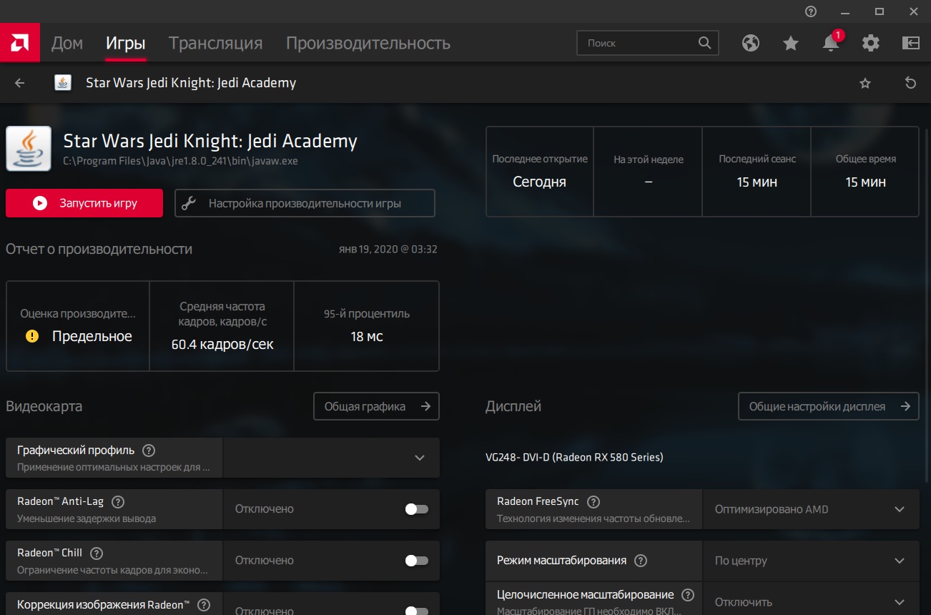The height and width of the screenshot is (615, 931).
Task: Click the AMD logo icon
Action: [19, 43]
